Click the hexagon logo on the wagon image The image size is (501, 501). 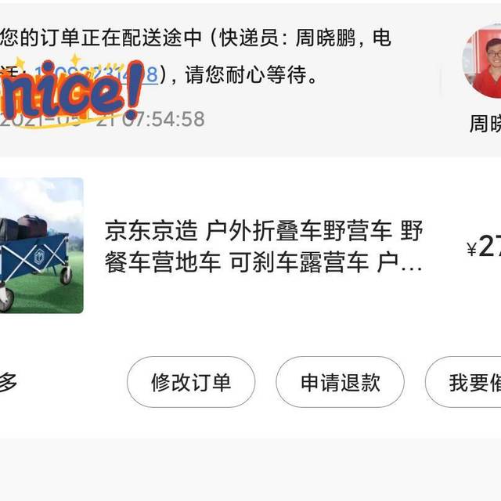(x=41, y=257)
